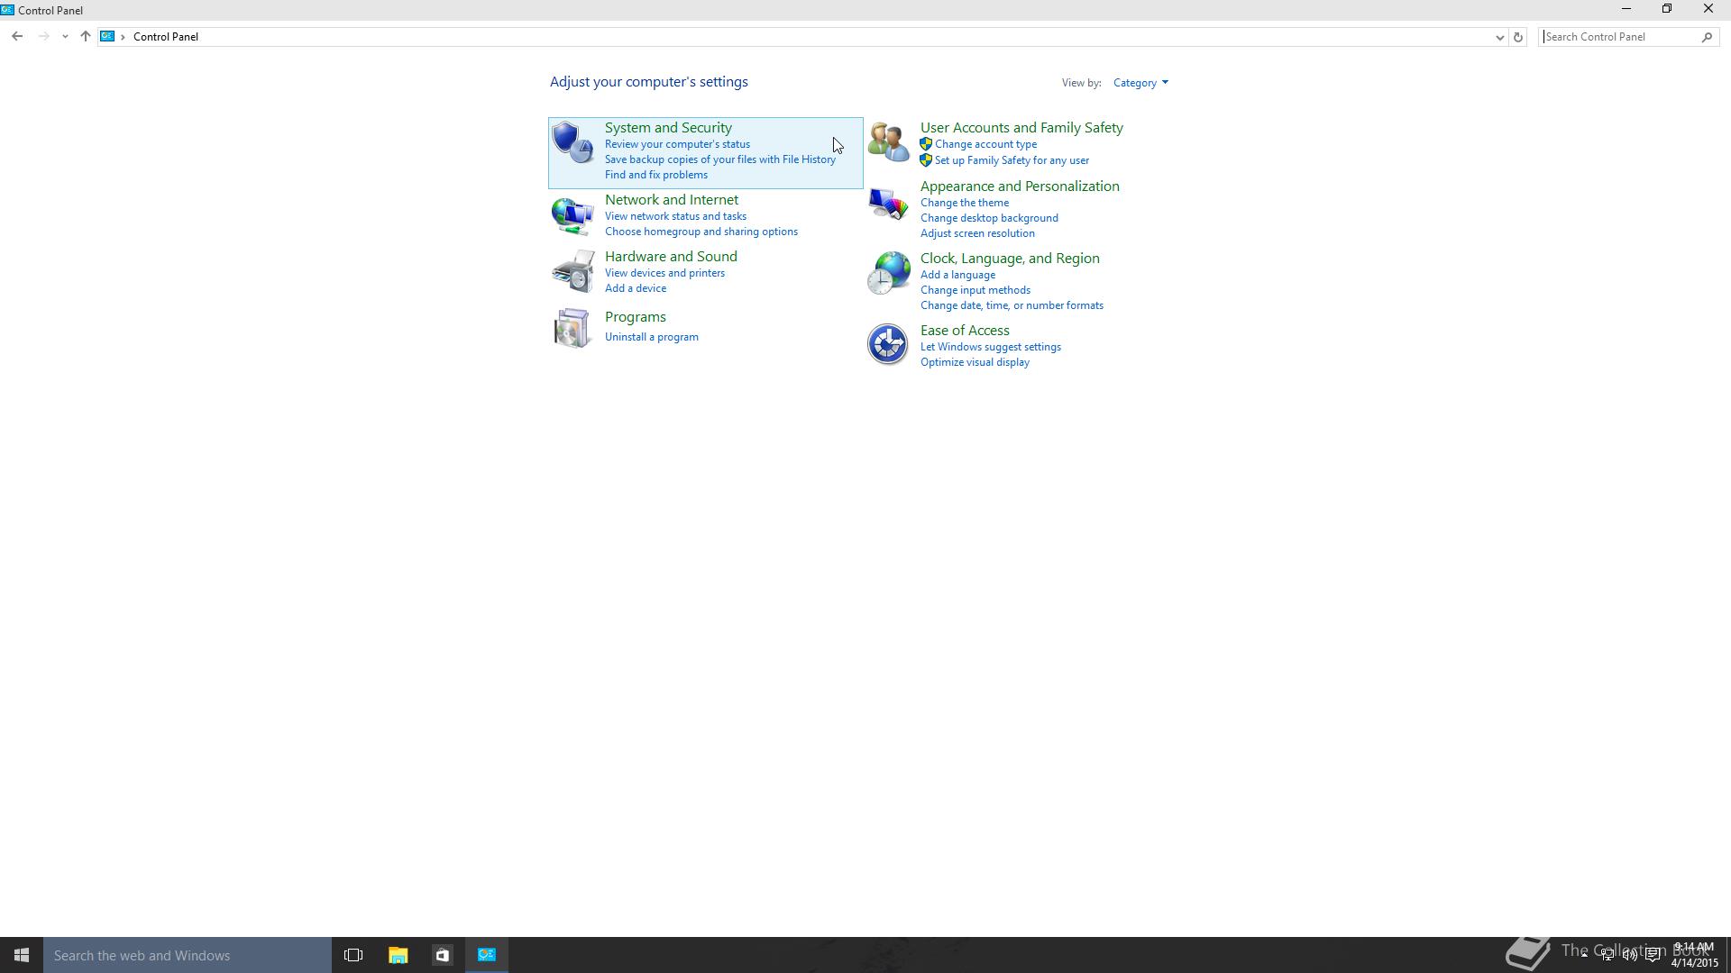The width and height of the screenshot is (1731, 973).
Task: Open the System and Security shield icon
Action: pyautogui.click(x=572, y=142)
